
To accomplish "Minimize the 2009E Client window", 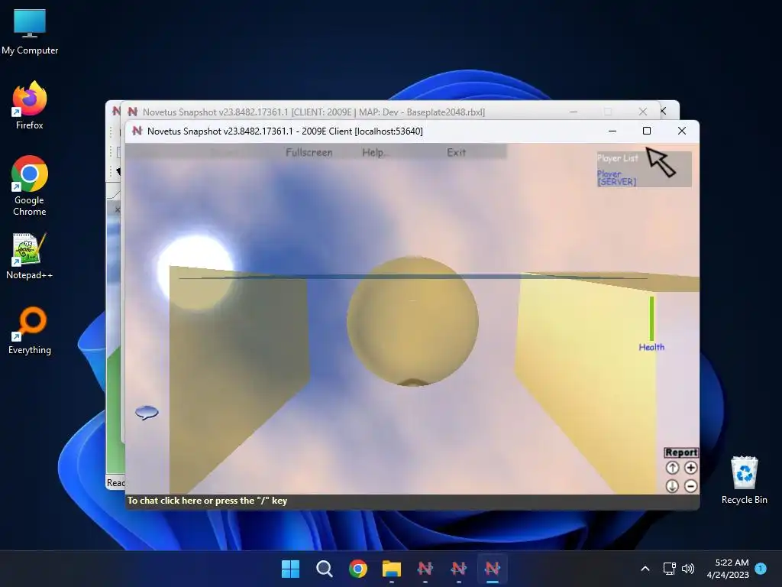I will pyautogui.click(x=612, y=131).
